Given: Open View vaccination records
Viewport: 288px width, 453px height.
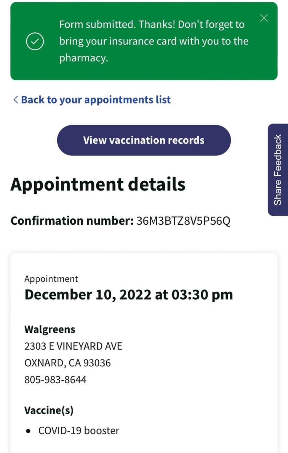Looking at the screenshot, I should click(144, 140).
